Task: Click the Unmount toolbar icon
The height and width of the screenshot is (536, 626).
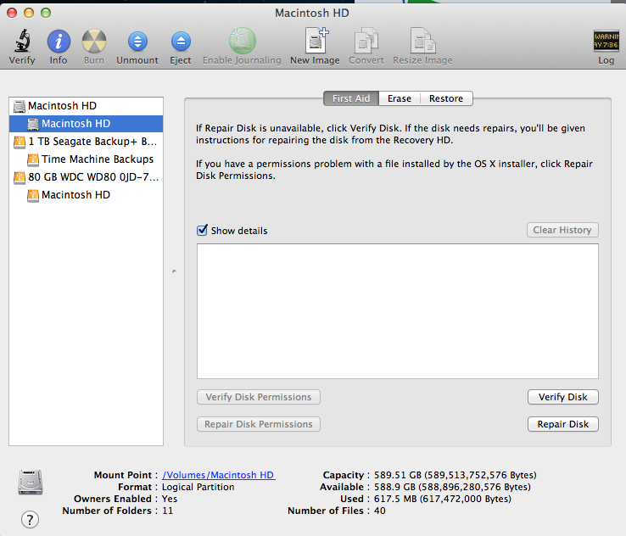Action: [137, 41]
